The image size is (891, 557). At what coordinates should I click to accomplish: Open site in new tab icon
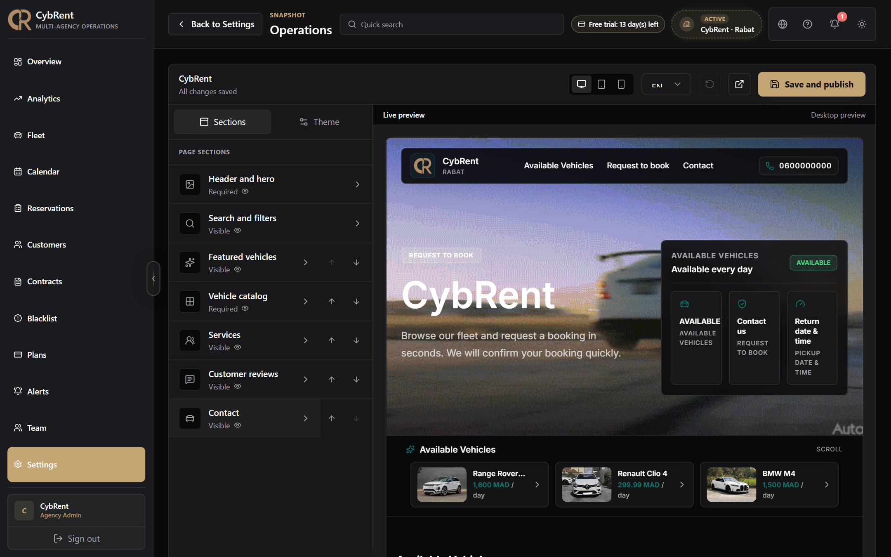coord(739,84)
